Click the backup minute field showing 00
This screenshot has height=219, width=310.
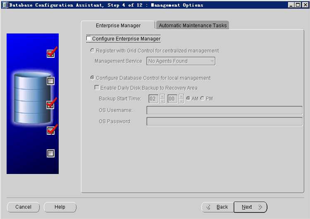point(172,99)
